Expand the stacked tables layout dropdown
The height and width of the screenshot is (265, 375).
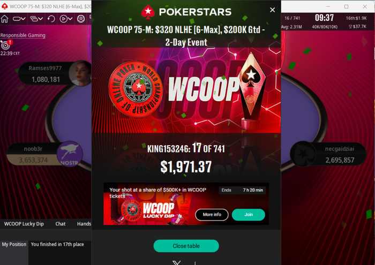click(x=36, y=19)
